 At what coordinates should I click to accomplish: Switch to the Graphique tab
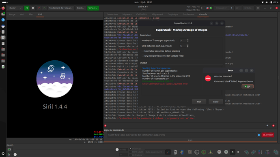[173, 15]
